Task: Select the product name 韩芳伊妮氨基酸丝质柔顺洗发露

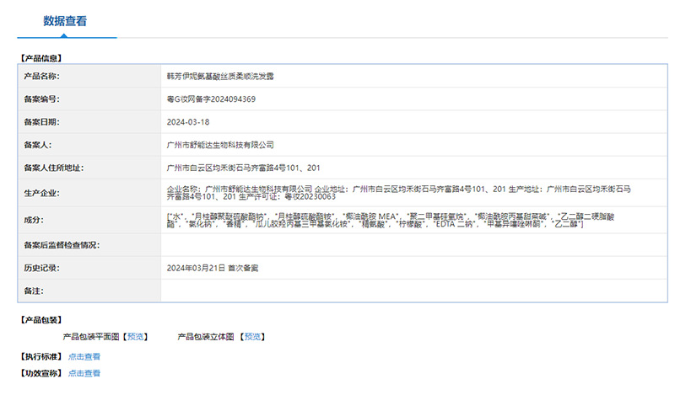Action: [220, 76]
